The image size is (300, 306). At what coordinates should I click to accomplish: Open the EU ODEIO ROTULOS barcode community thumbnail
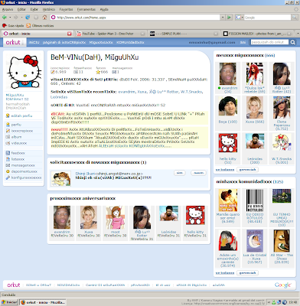pyautogui.click(x=255, y=200)
